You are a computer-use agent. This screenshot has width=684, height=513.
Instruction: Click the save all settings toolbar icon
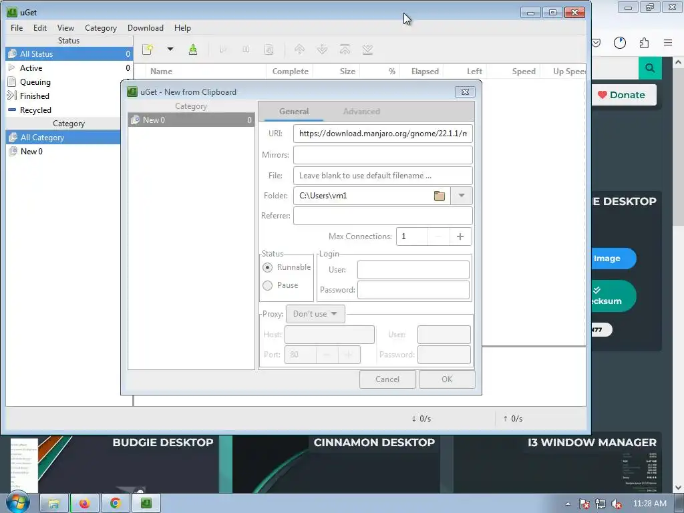click(x=193, y=49)
